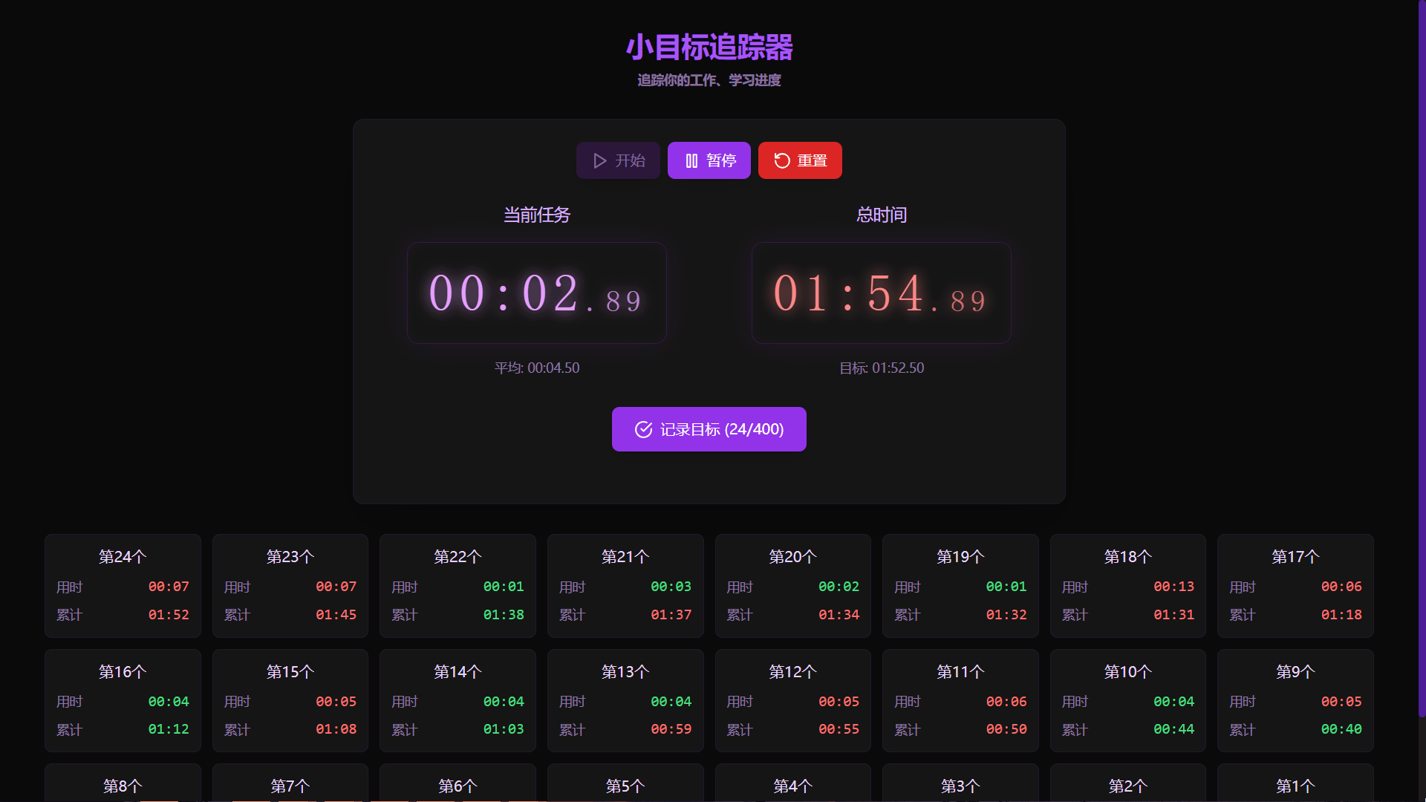Click the 第5个 card heading
The height and width of the screenshot is (802, 1426).
pyautogui.click(x=625, y=786)
